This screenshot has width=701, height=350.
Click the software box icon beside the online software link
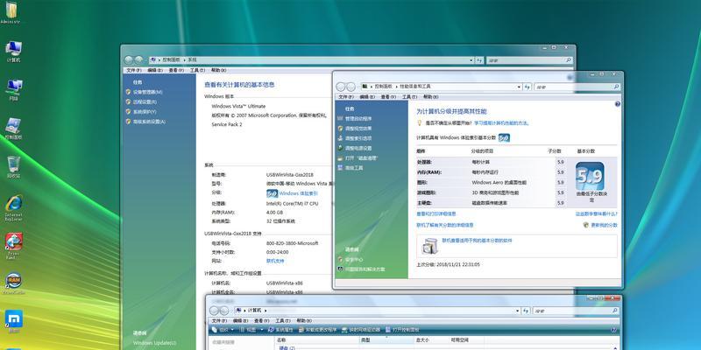pos(429,246)
